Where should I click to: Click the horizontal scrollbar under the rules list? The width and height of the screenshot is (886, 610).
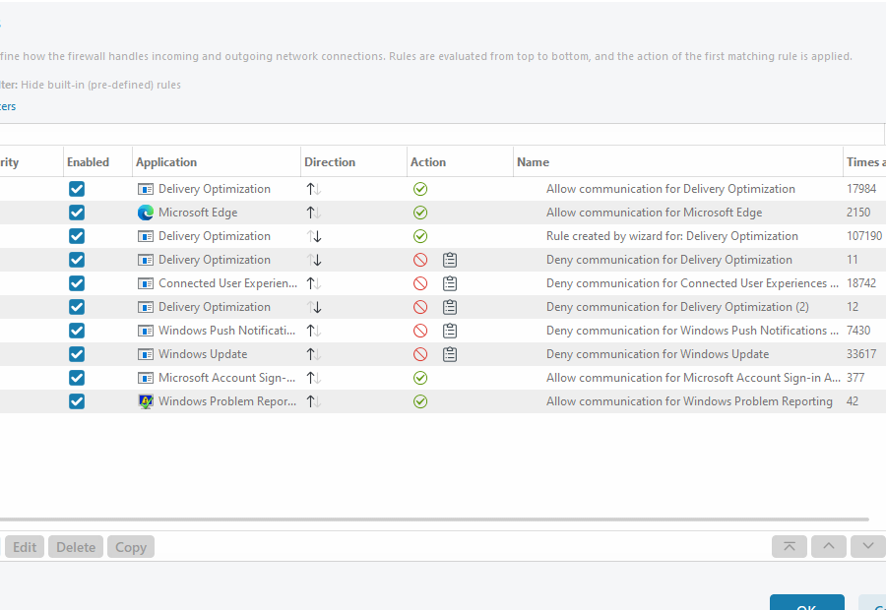(x=434, y=519)
